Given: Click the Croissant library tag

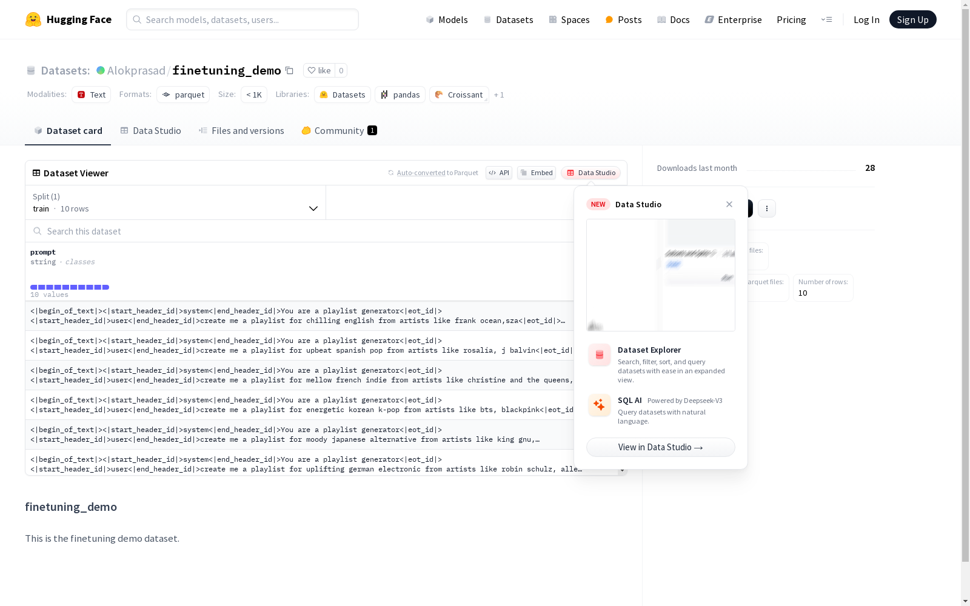Looking at the screenshot, I should point(459,95).
